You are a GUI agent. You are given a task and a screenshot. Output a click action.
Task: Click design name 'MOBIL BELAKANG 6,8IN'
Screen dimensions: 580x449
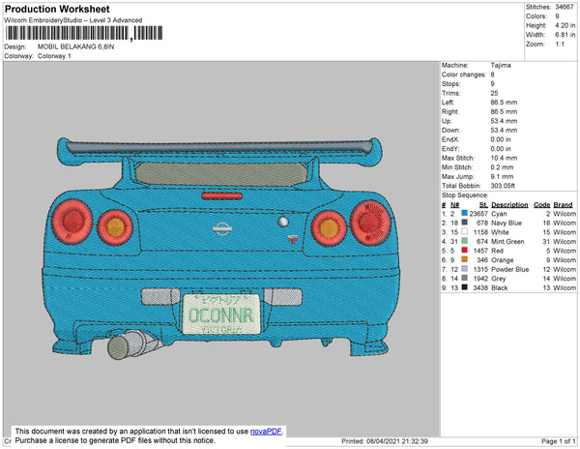(x=75, y=47)
